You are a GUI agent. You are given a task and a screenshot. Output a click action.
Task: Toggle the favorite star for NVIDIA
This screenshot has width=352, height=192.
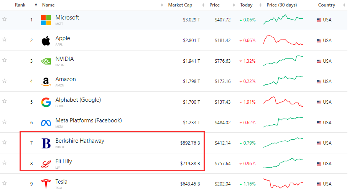pos(5,60)
